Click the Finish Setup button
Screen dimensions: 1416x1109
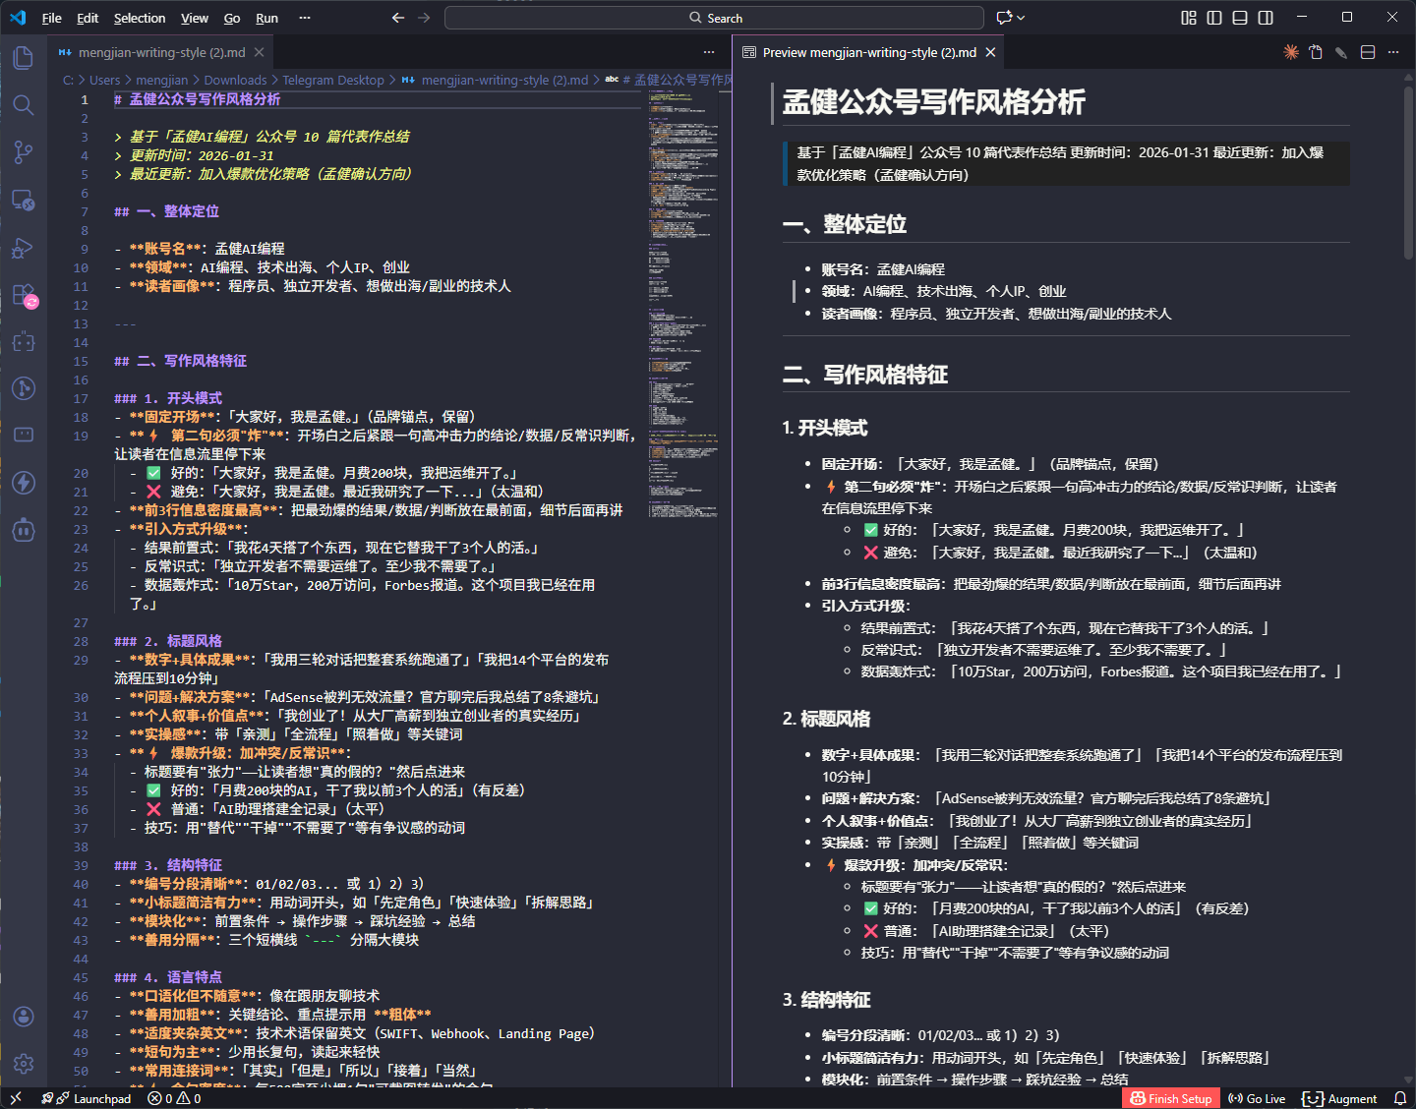1170,1098
